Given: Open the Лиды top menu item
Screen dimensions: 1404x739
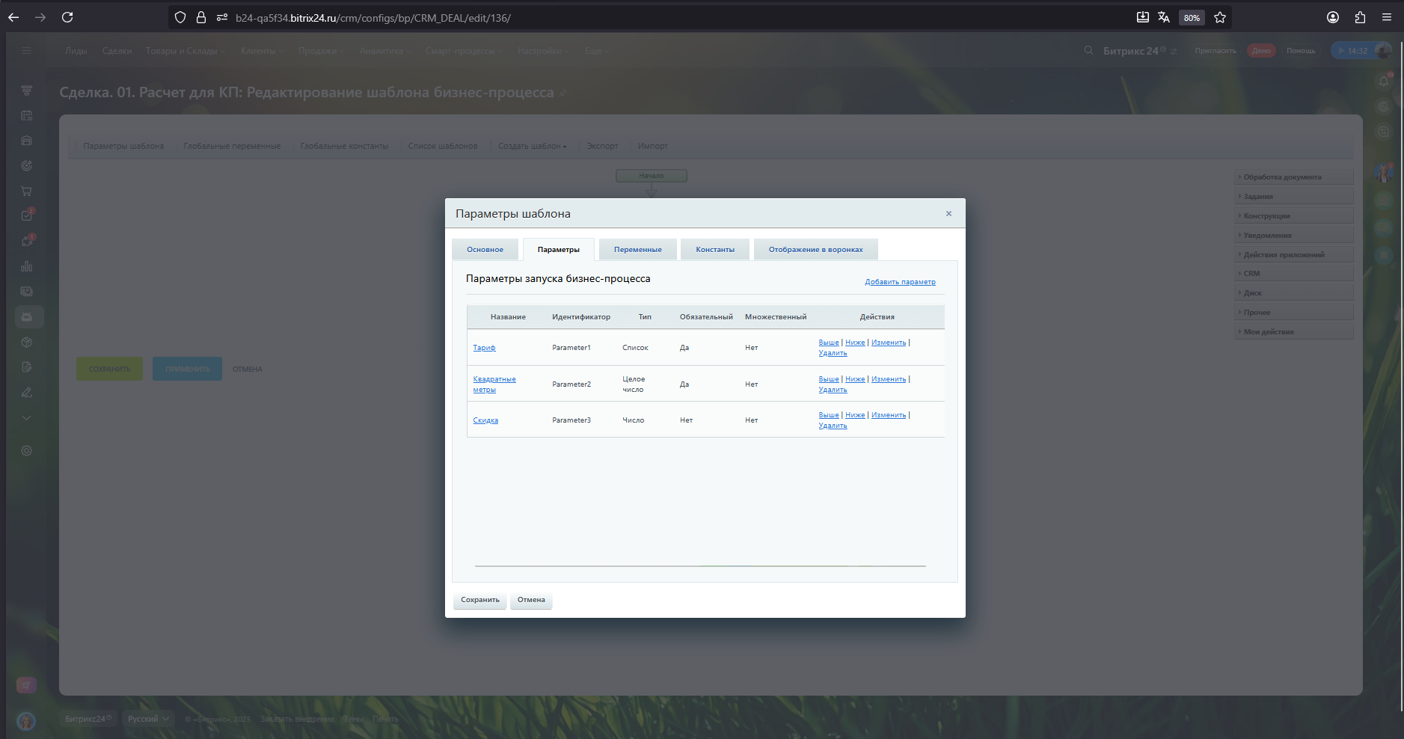Looking at the screenshot, I should (x=76, y=51).
